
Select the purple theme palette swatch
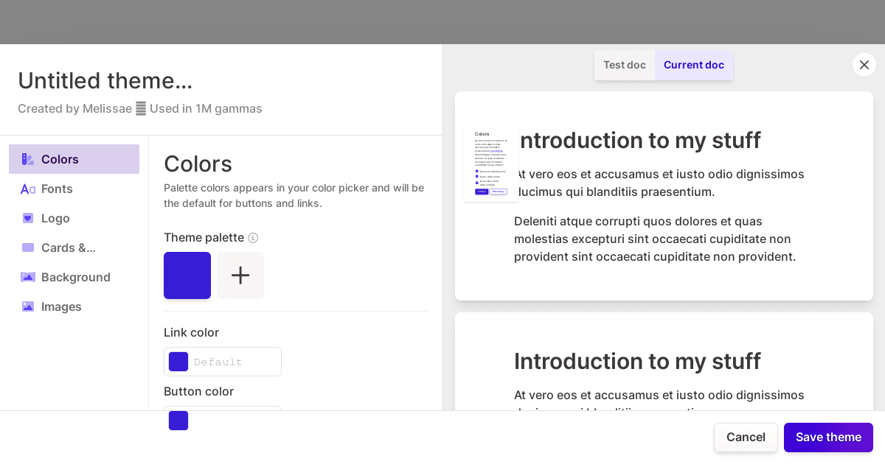[187, 275]
